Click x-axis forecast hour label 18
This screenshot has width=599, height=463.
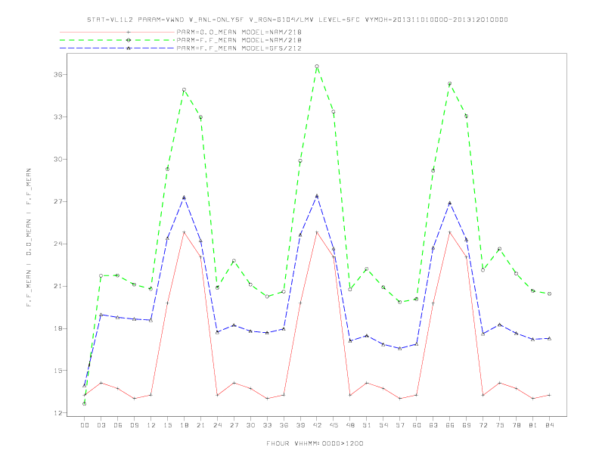coord(184,425)
